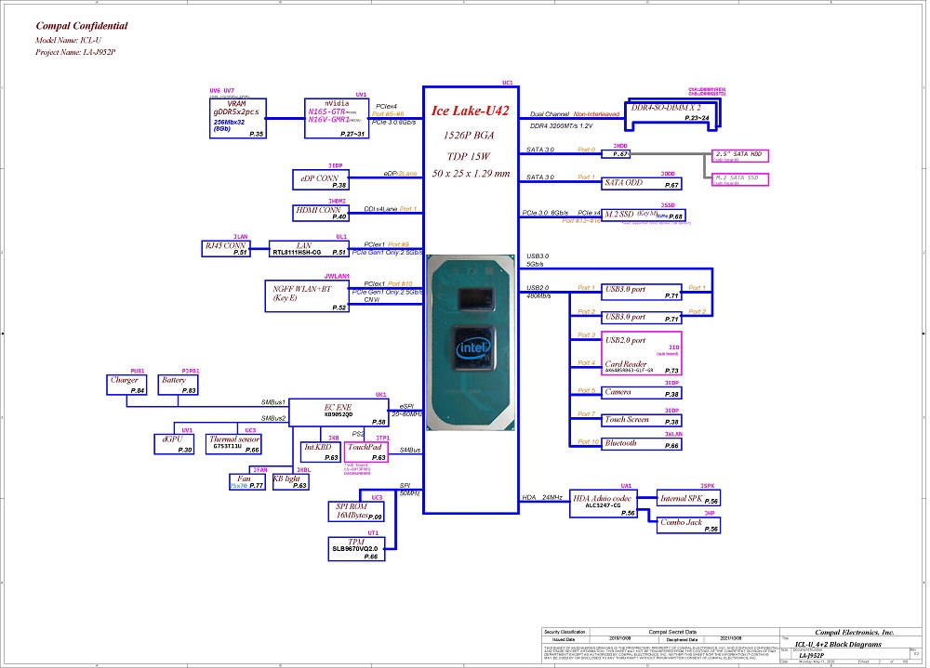Select the "PUB1" designator above Charger
Image resolution: width=930 pixels, height=668 pixels.
[138, 372]
